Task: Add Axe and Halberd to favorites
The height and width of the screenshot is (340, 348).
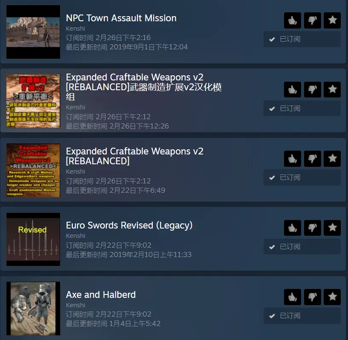Action: [332, 297]
